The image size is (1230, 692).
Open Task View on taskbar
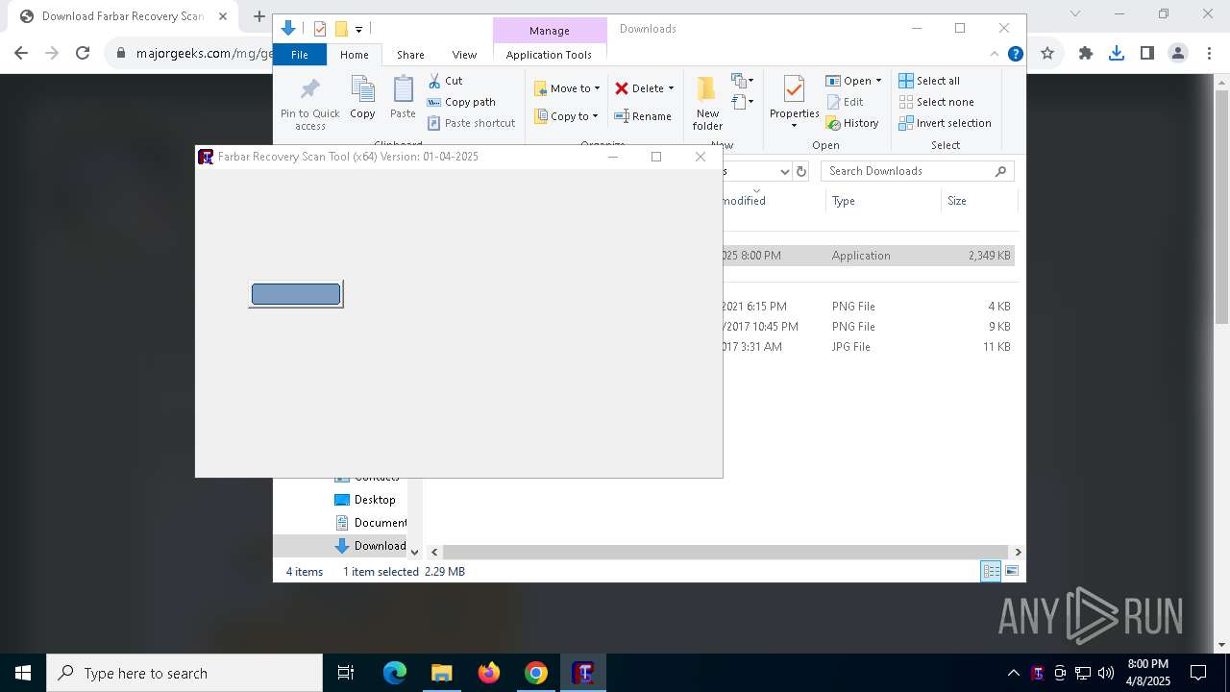[346, 673]
